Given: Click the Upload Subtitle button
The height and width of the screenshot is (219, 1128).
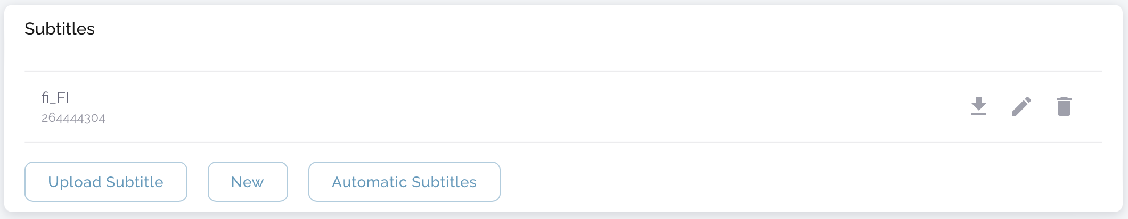Looking at the screenshot, I should point(105,182).
